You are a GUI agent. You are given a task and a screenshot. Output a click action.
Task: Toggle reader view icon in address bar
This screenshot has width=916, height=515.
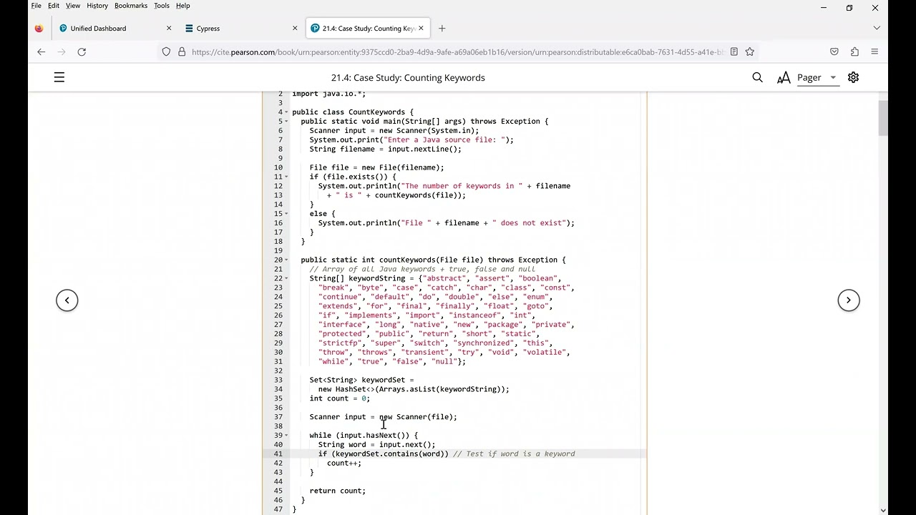click(x=734, y=51)
